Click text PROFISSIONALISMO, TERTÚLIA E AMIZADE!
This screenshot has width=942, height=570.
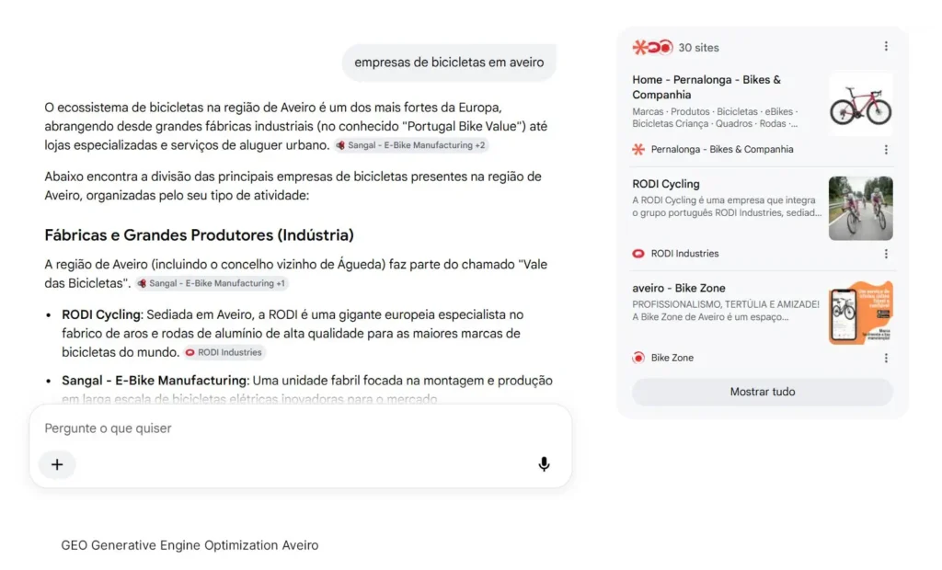[x=726, y=304]
